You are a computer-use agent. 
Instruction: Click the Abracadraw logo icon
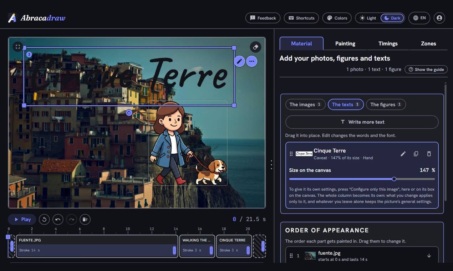pos(12,18)
